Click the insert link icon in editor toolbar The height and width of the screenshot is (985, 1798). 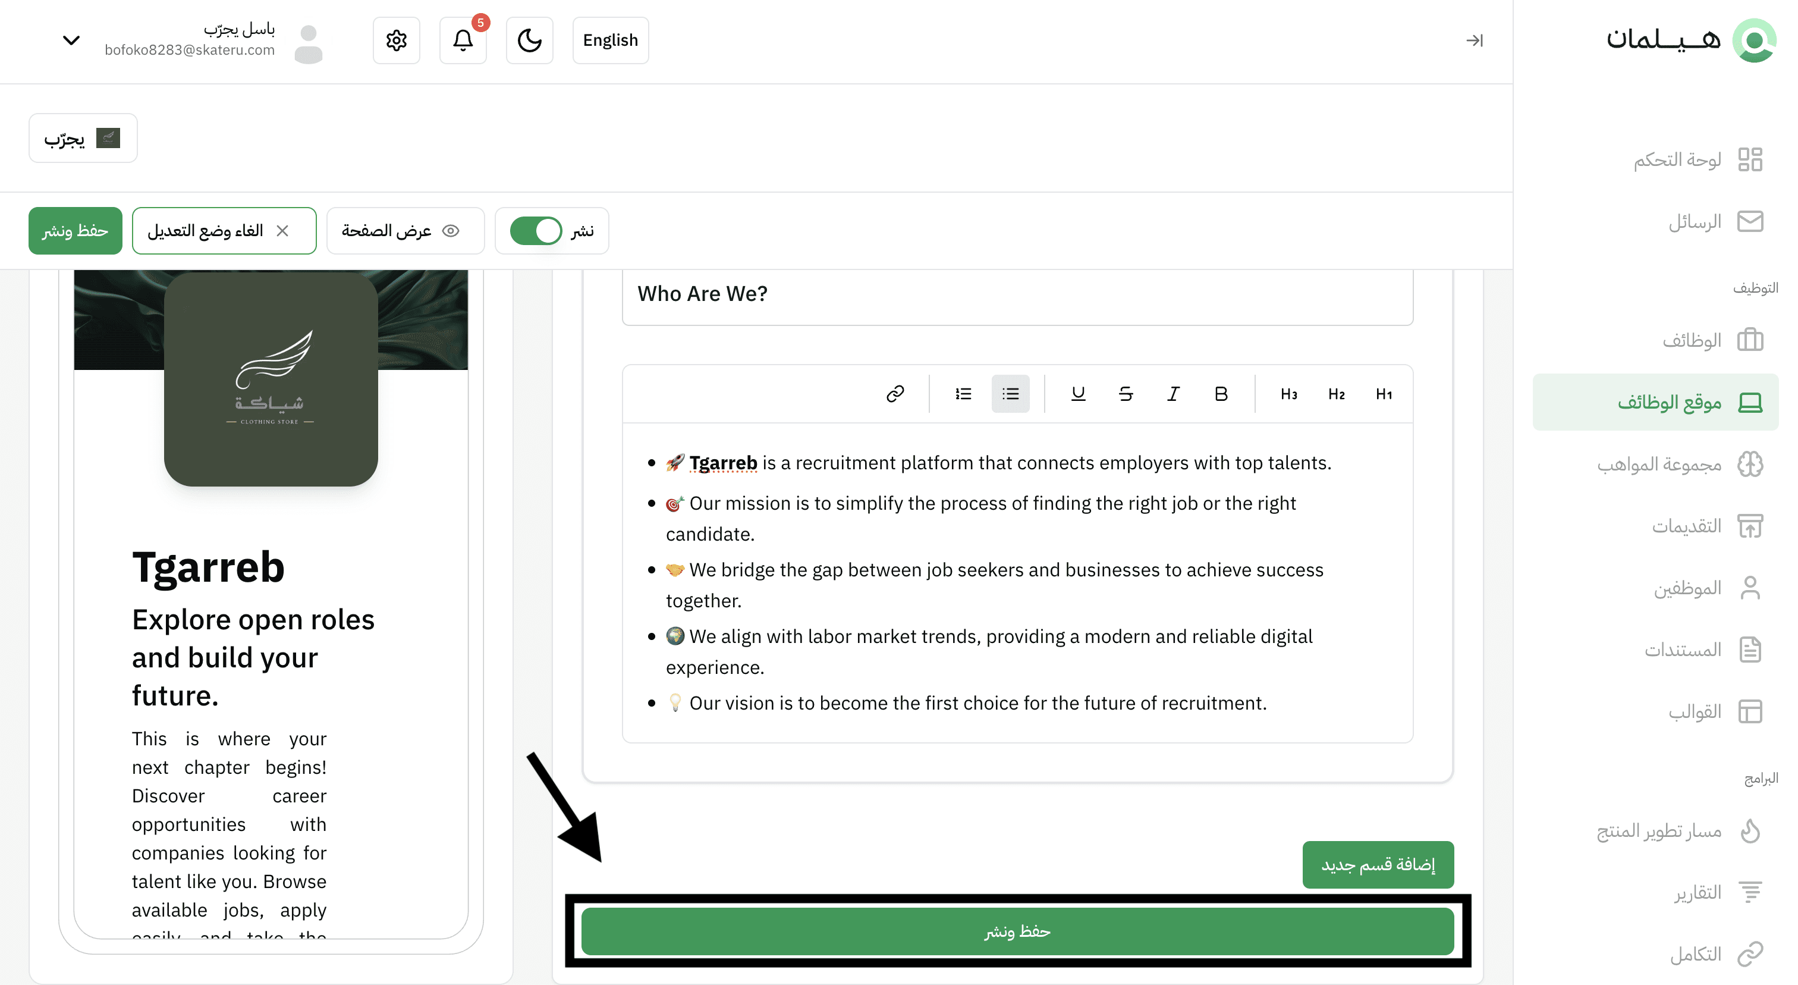pos(895,394)
